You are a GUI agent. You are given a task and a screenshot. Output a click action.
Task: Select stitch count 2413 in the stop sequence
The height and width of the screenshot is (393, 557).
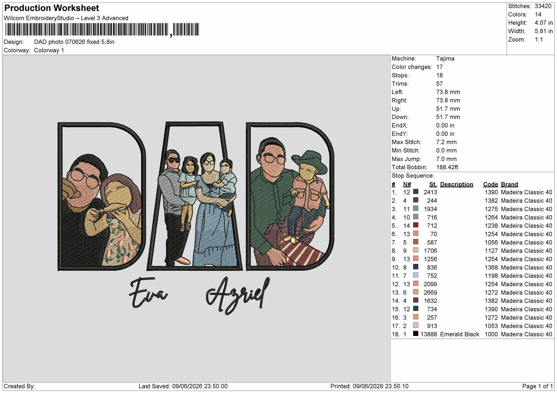point(430,192)
